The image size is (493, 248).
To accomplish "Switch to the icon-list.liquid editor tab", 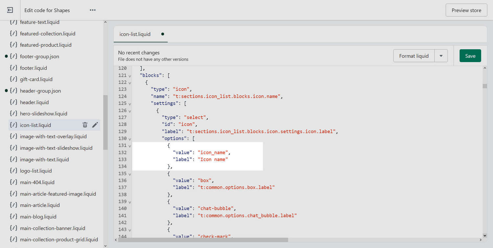I will pyautogui.click(x=140, y=34).
